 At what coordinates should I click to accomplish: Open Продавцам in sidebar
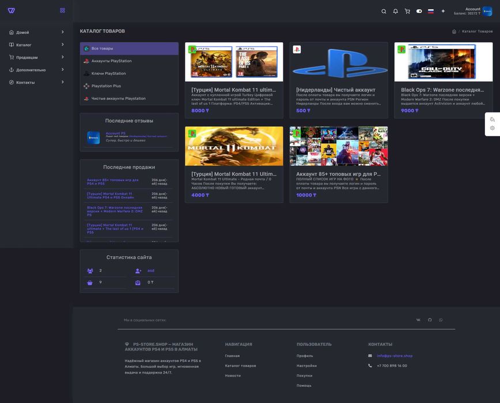26,58
